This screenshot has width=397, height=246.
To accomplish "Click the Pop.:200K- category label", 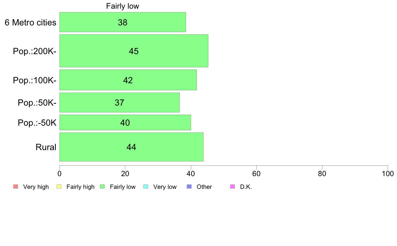I will (35, 51).
